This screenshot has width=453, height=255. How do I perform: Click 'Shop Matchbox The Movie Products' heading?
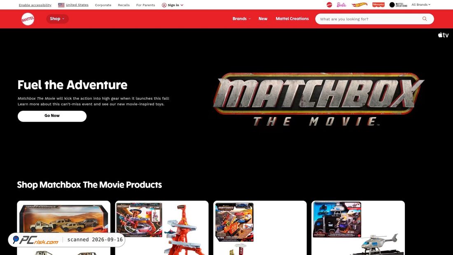[x=89, y=185]
